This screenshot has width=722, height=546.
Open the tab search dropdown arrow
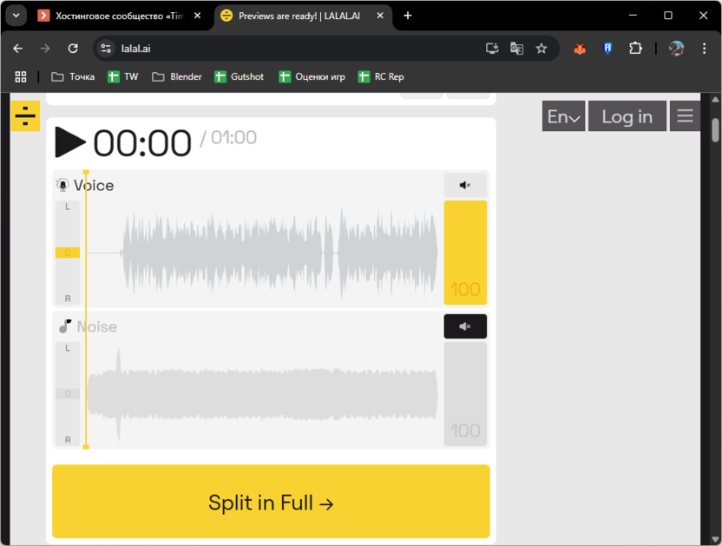click(16, 16)
